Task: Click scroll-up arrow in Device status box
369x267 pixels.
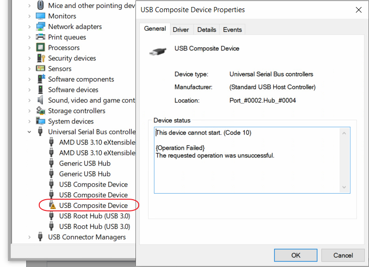Action: coord(344,133)
